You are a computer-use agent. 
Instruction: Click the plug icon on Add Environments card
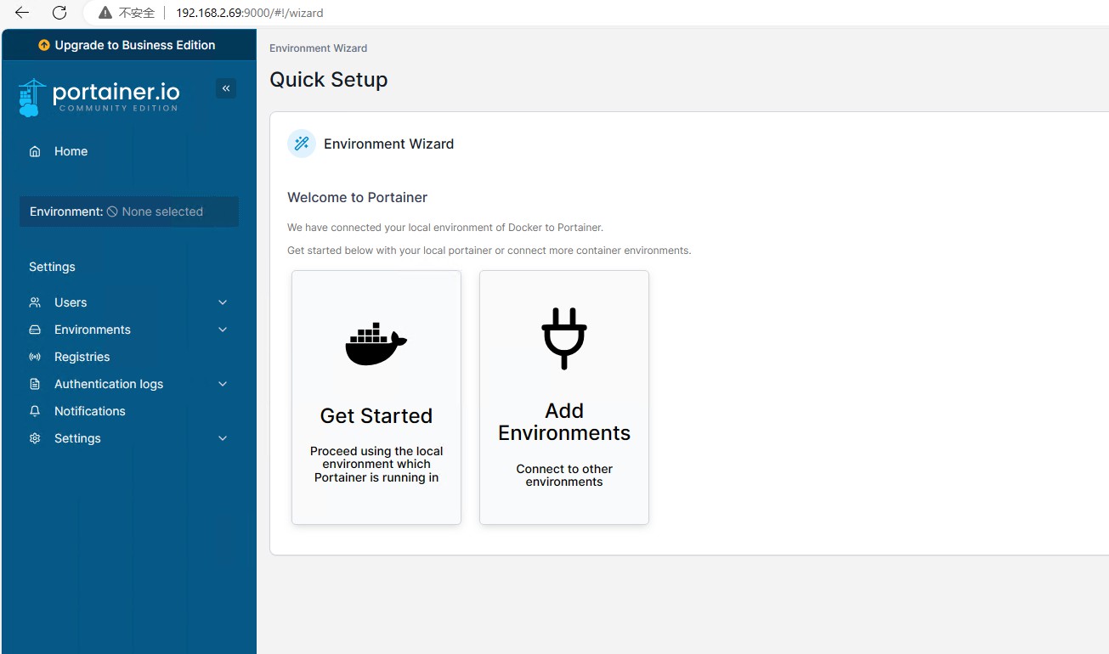(x=563, y=336)
